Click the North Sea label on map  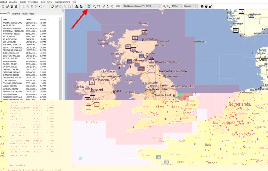point(200,41)
